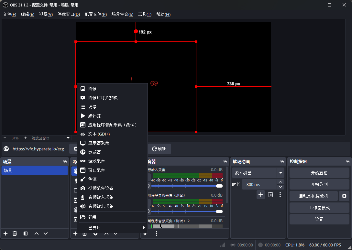Move scene up with the up arrow

tap(37, 234)
